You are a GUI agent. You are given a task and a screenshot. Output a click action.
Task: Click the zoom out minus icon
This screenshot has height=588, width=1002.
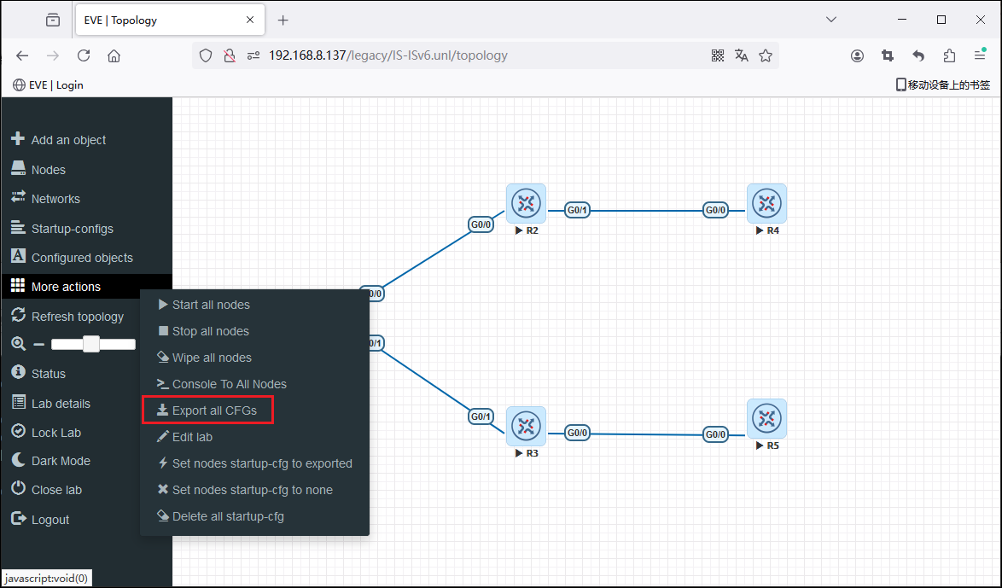tap(38, 345)
